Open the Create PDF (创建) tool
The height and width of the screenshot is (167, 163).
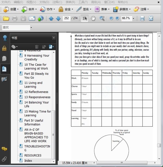coord(11,9)
